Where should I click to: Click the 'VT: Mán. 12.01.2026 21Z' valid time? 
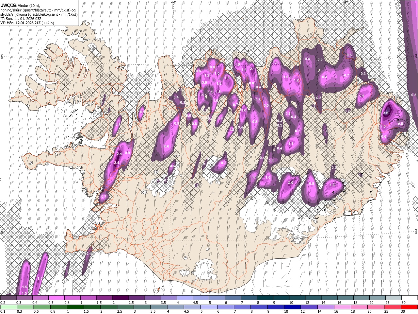pyautogui.click(x=20, y=23)
